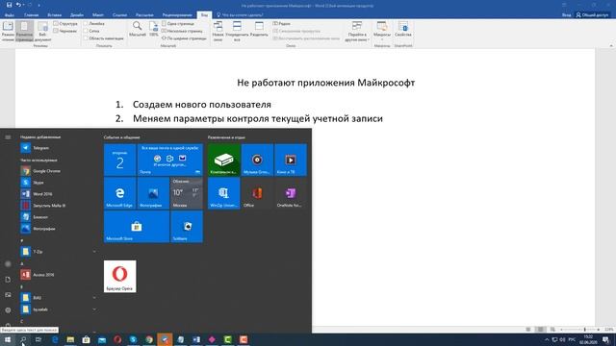The width and height of the screenshot is (616, 346).
Task: Set zoom to 100% in the ribbon
Action: 154,29
